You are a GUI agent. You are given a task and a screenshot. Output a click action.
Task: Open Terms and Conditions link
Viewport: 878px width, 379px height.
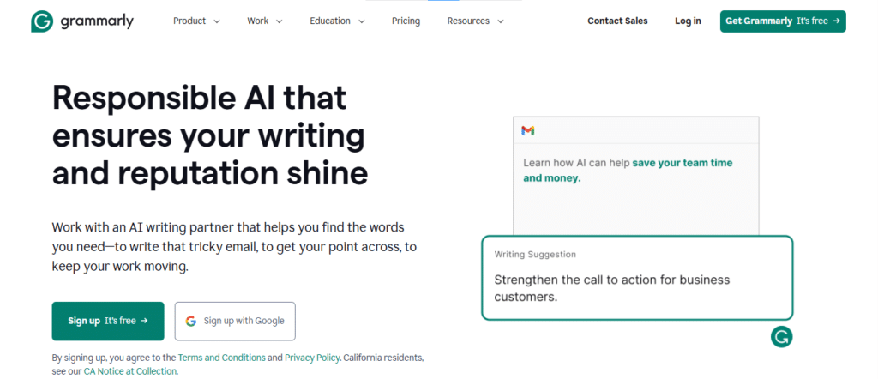point(222,358)
